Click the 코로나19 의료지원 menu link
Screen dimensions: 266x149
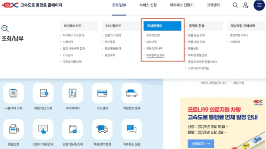click(x=198, y=68)
